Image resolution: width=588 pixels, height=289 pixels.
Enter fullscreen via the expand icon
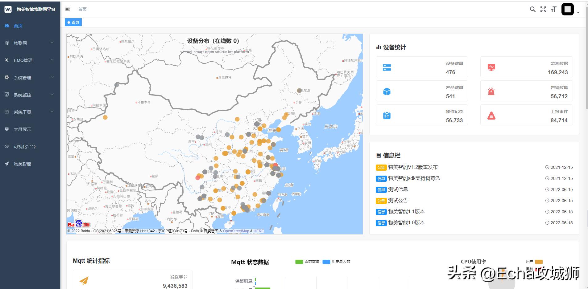(x=543, y=9)
